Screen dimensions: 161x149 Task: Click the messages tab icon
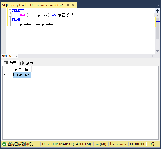[22, 63]
